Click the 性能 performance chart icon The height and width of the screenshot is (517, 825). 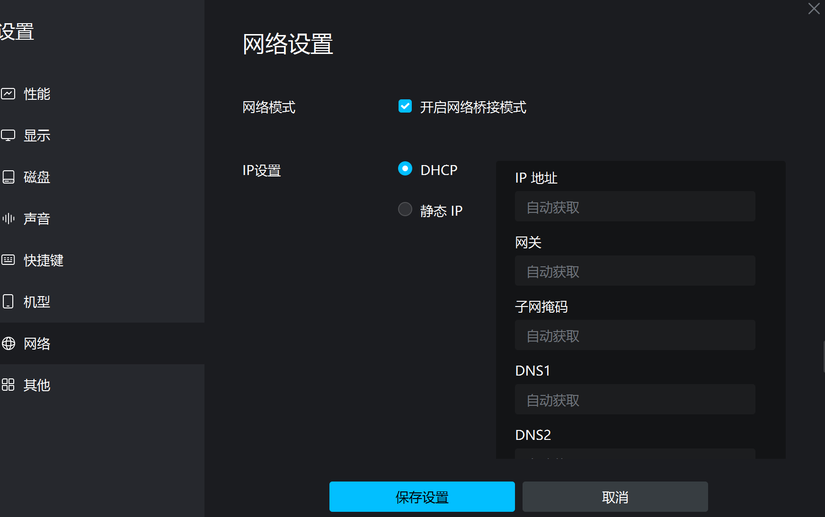(x=8, y=94)
